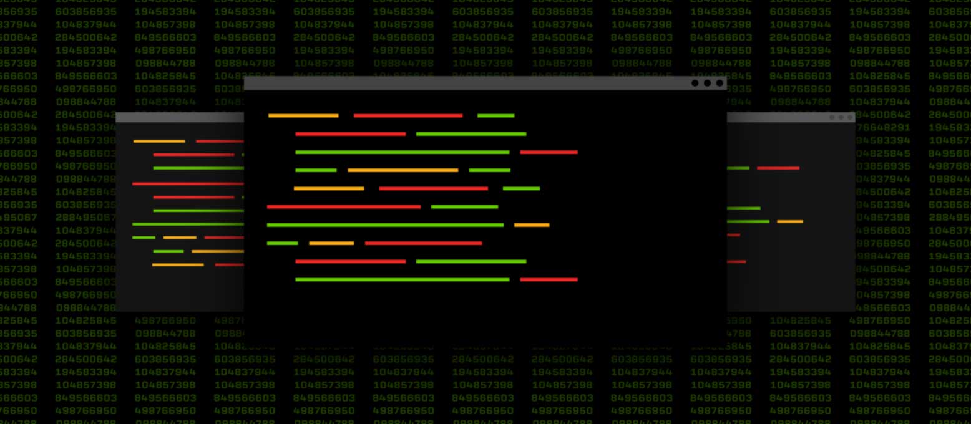
Task: Click the green bar on the center window's second line
Action: point(471,134)
